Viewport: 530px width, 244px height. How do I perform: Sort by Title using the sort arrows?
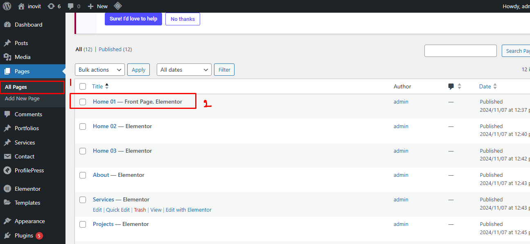107,86
